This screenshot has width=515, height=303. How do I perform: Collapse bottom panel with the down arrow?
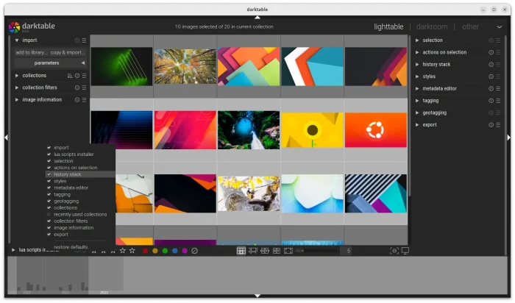(257, 296)
